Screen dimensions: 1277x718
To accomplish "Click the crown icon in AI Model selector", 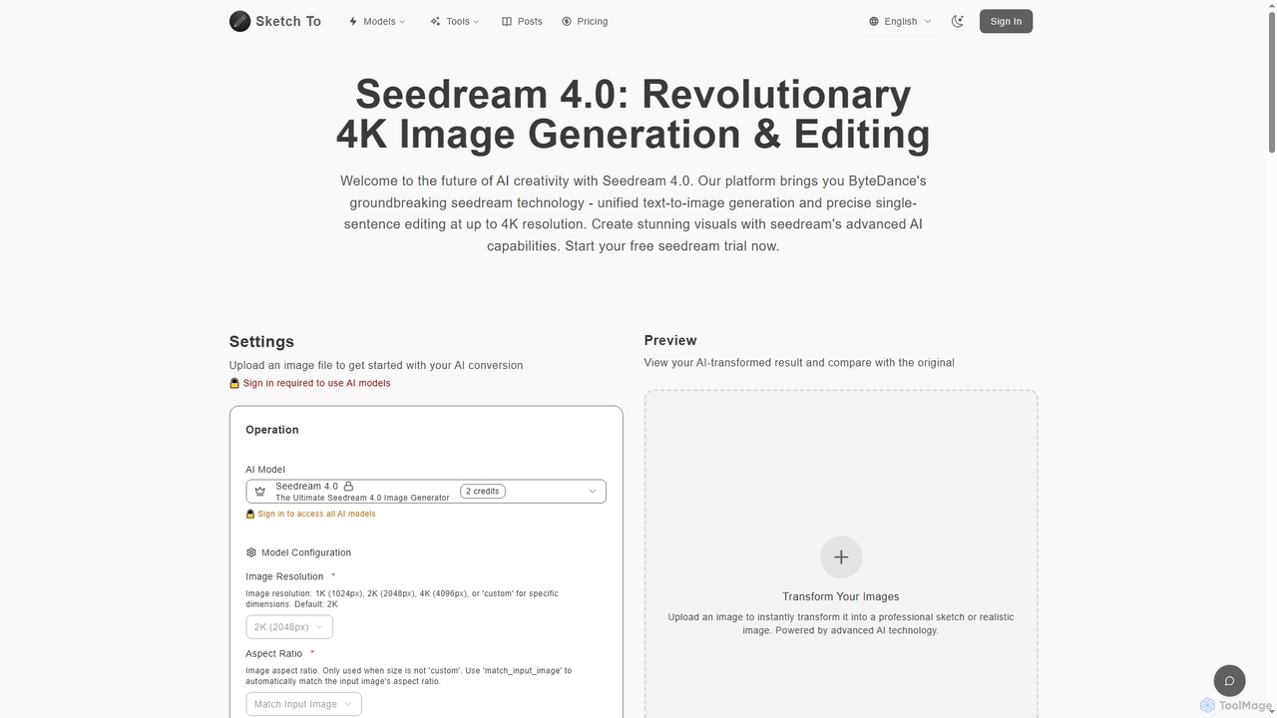I will [260, 492].
